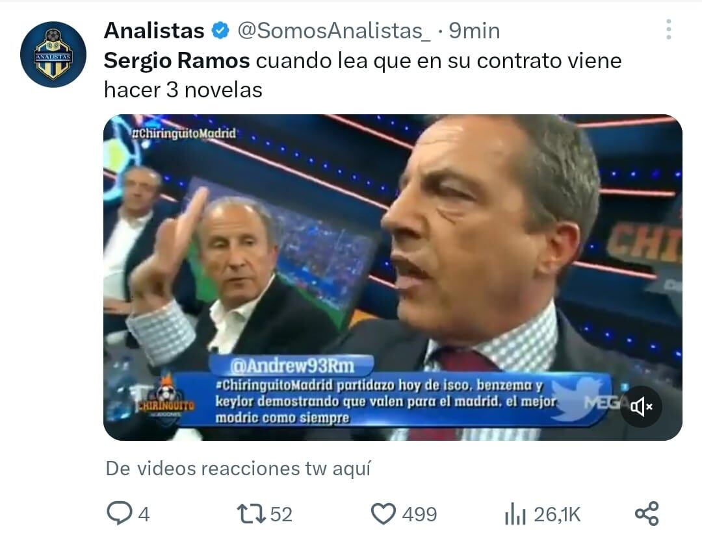Click the 'De videos reacciones tw aquí' source link
Image resolution: width=702 pixels, height=533 pixels.
point(238,469)
